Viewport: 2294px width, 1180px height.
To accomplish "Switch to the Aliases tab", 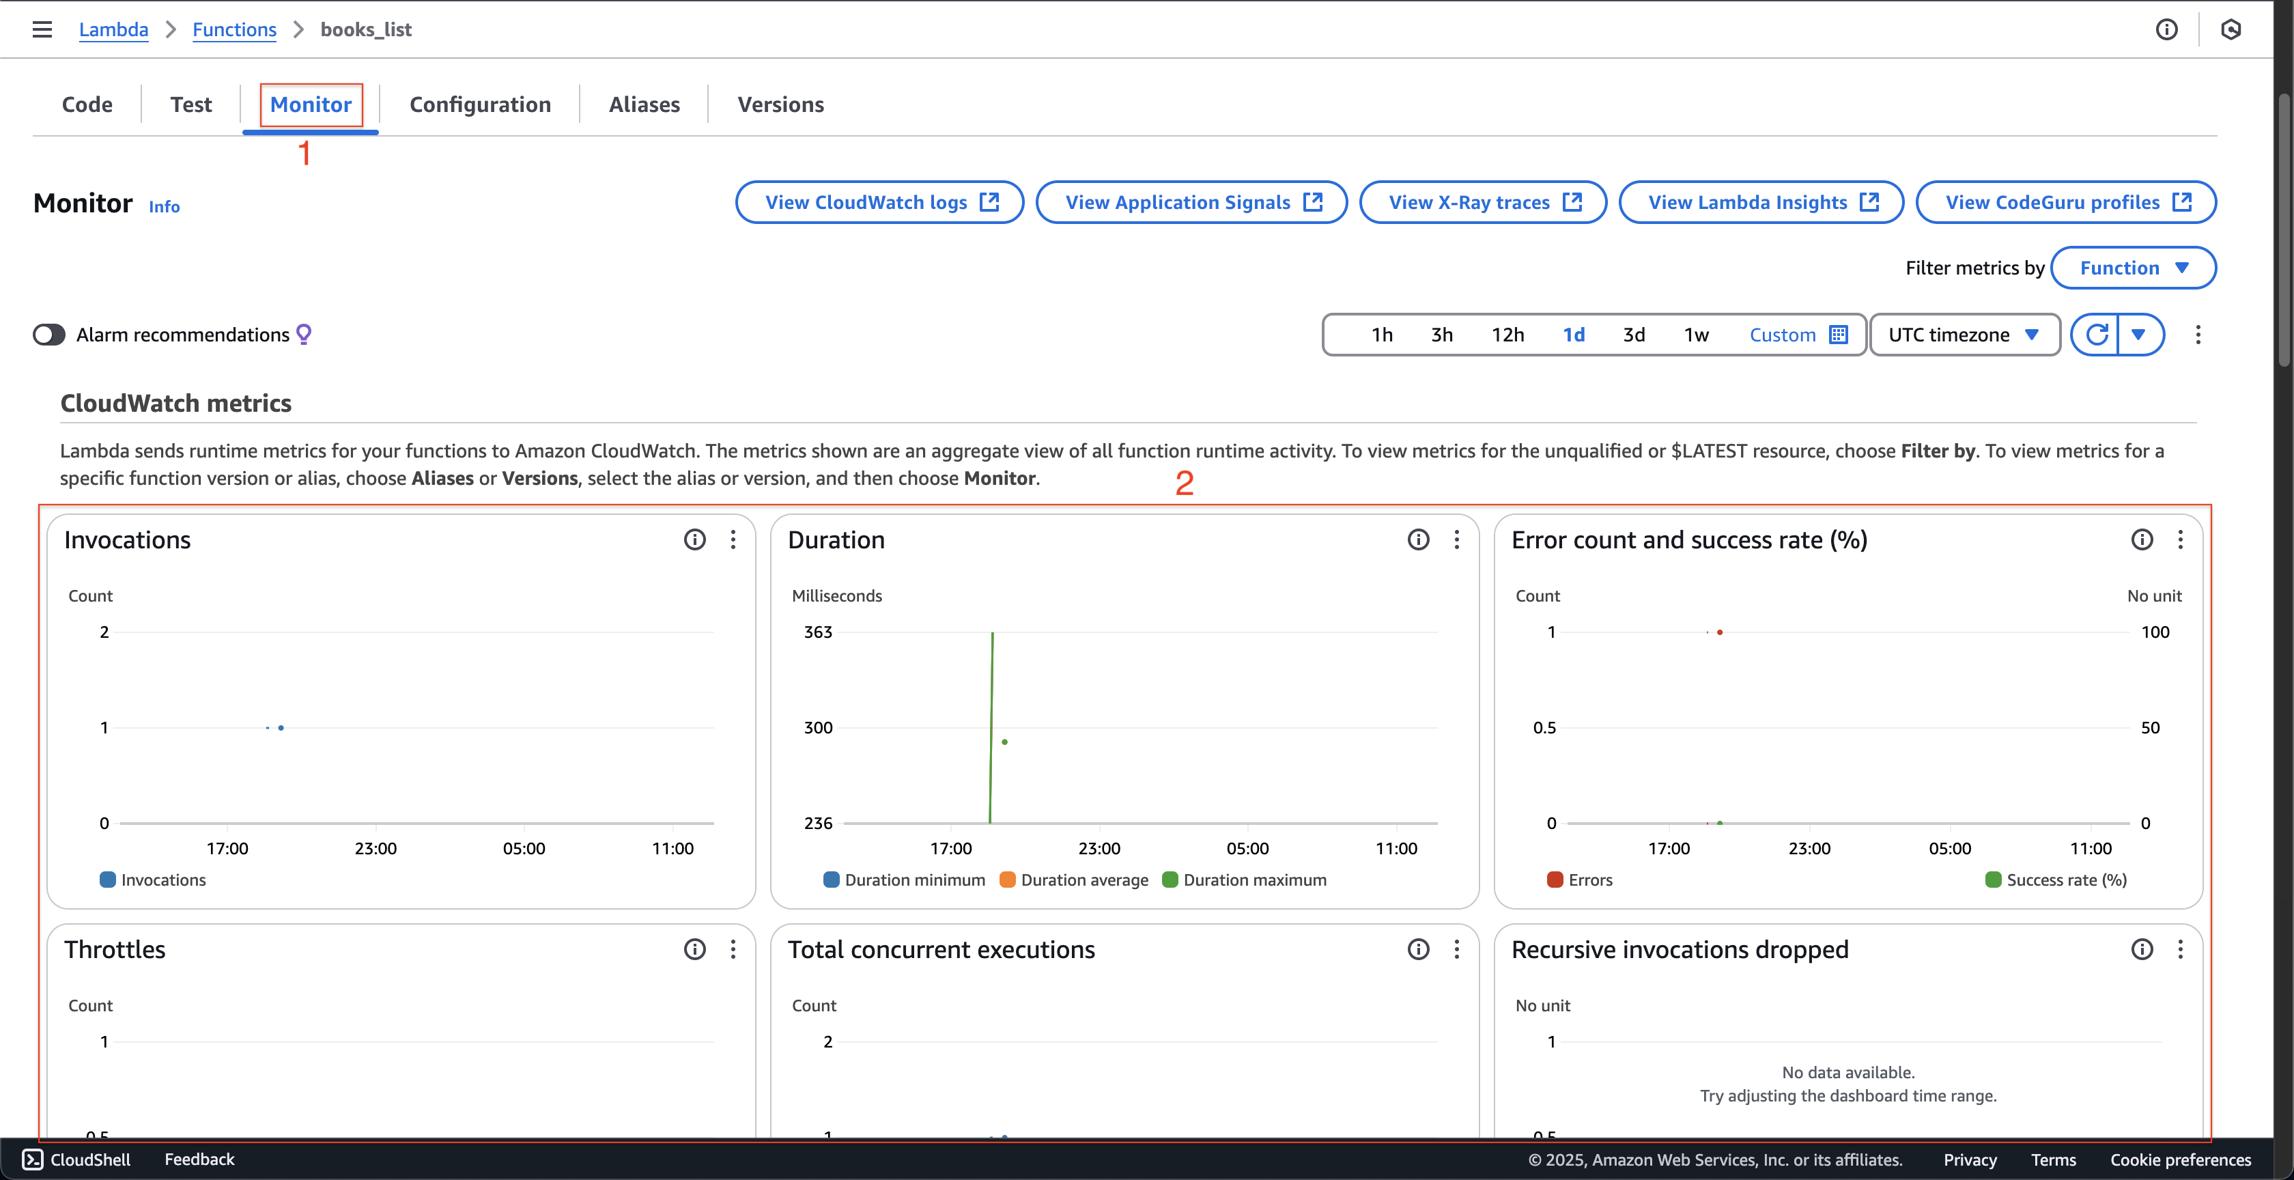I will 642,104.
